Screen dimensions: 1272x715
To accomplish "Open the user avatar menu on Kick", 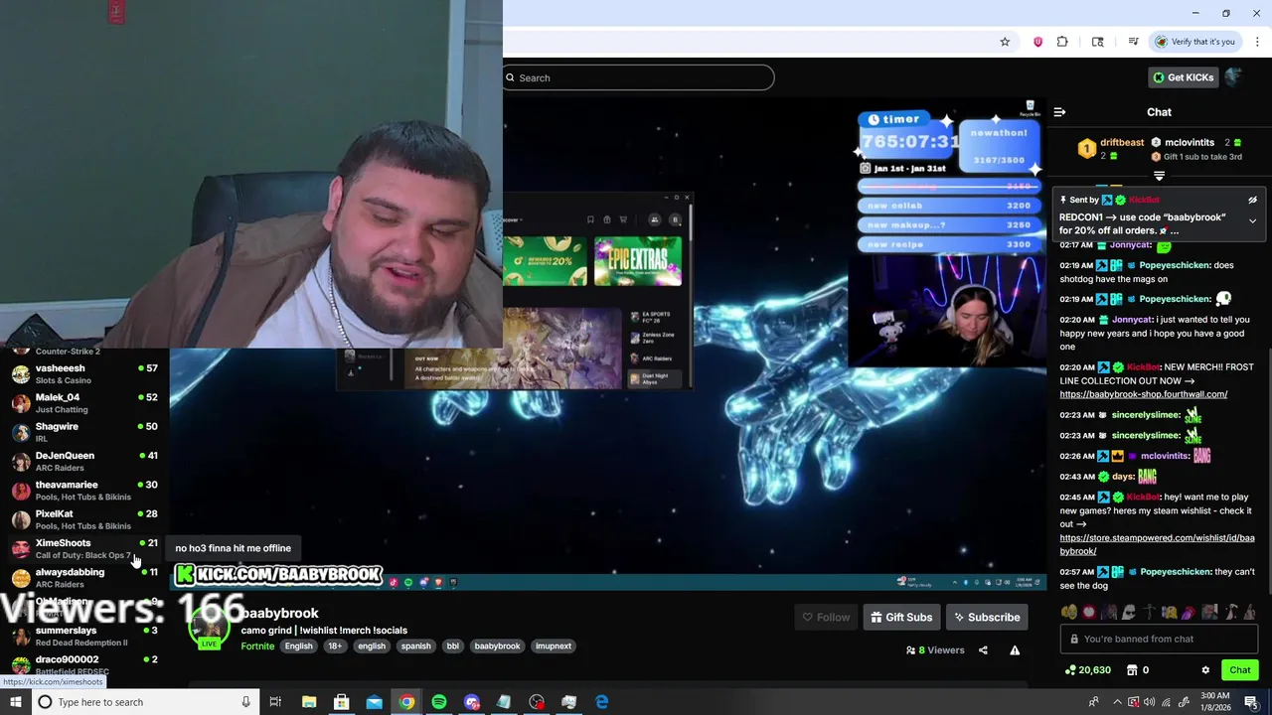I will [x=1233, y=76].
